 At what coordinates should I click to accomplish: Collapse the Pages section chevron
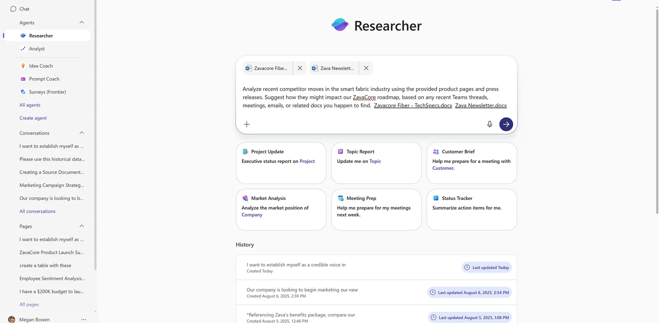coord(82,226)
